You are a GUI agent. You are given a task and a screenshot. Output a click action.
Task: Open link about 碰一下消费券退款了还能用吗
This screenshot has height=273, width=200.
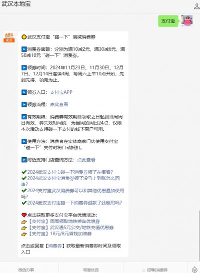click(x=74, y=203)
